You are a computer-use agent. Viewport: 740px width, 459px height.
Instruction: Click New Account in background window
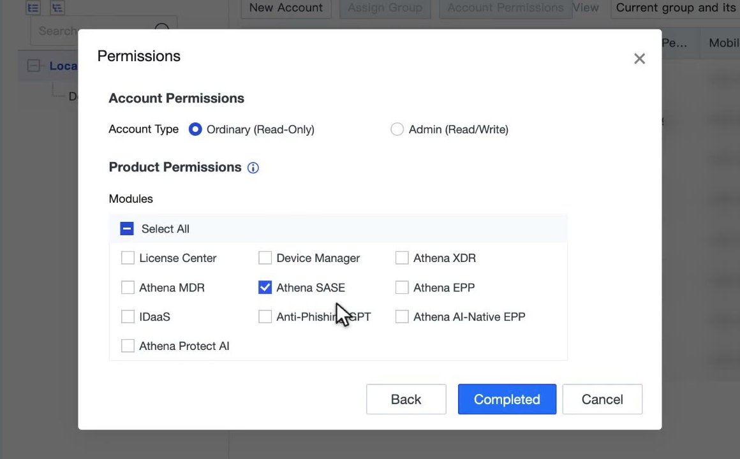(286, 8)
